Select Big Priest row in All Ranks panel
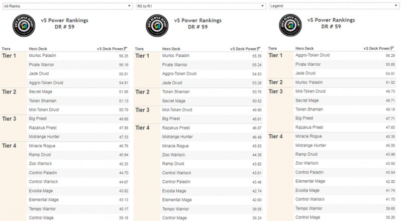The height and width of the screenshot is (221, 402). 78,119
